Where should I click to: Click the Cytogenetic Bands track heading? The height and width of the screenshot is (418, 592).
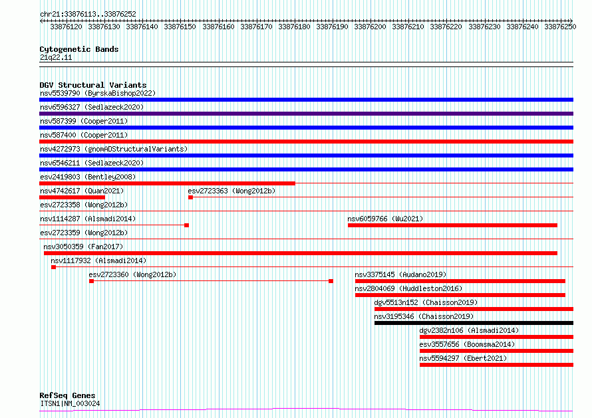point(79,49)
